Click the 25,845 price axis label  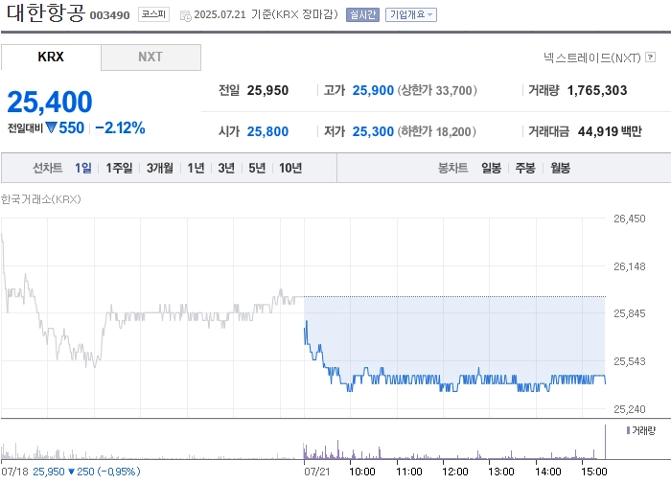pyautogui.click(x=630, y=313)
